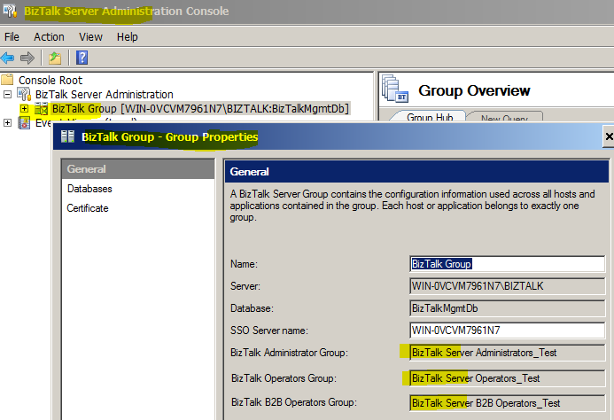Open the Help menu
This screenshot has width=614, height=420.
[x=128, y=37]
